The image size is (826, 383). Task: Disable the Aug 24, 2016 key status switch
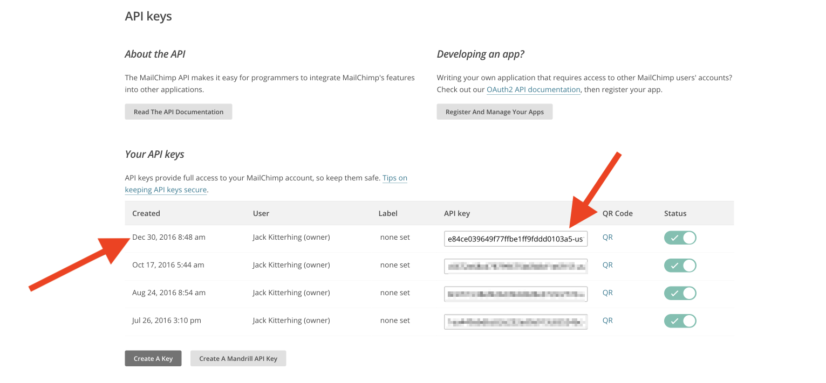[x=680, y=293]
